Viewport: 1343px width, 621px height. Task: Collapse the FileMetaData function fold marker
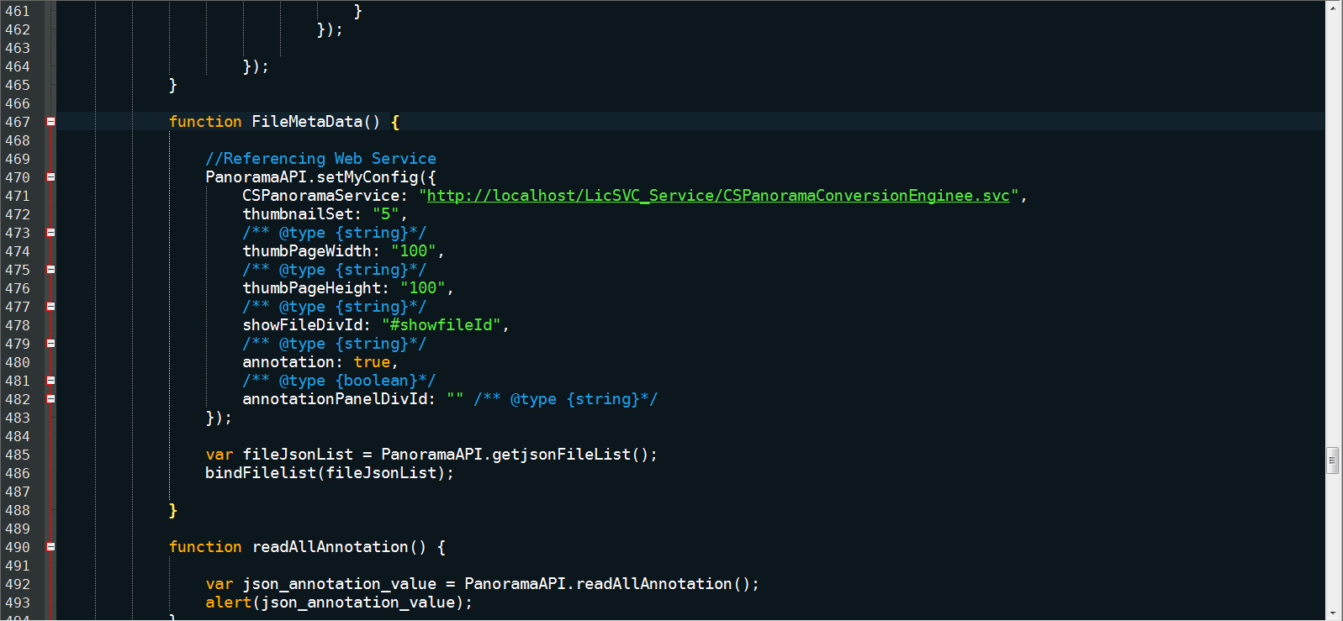click(50, 122)
